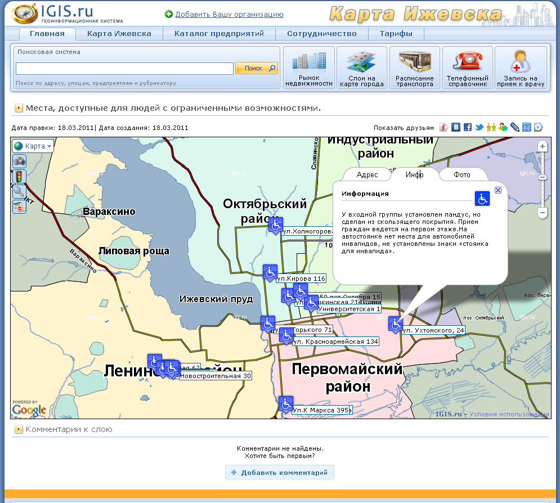The width and height of the screenshot is (560, 503).
Task: Click in the search input field
Action: tap(124, 69)
